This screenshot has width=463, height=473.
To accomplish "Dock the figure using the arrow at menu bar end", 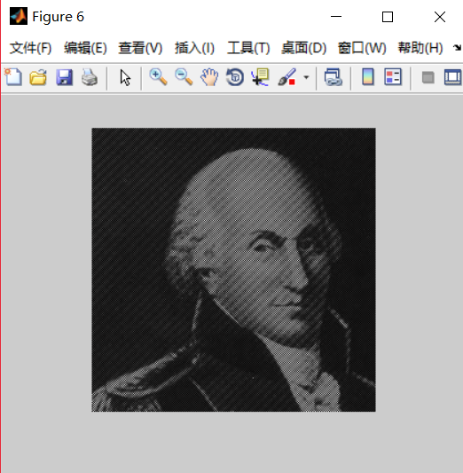I will [457, 48].
